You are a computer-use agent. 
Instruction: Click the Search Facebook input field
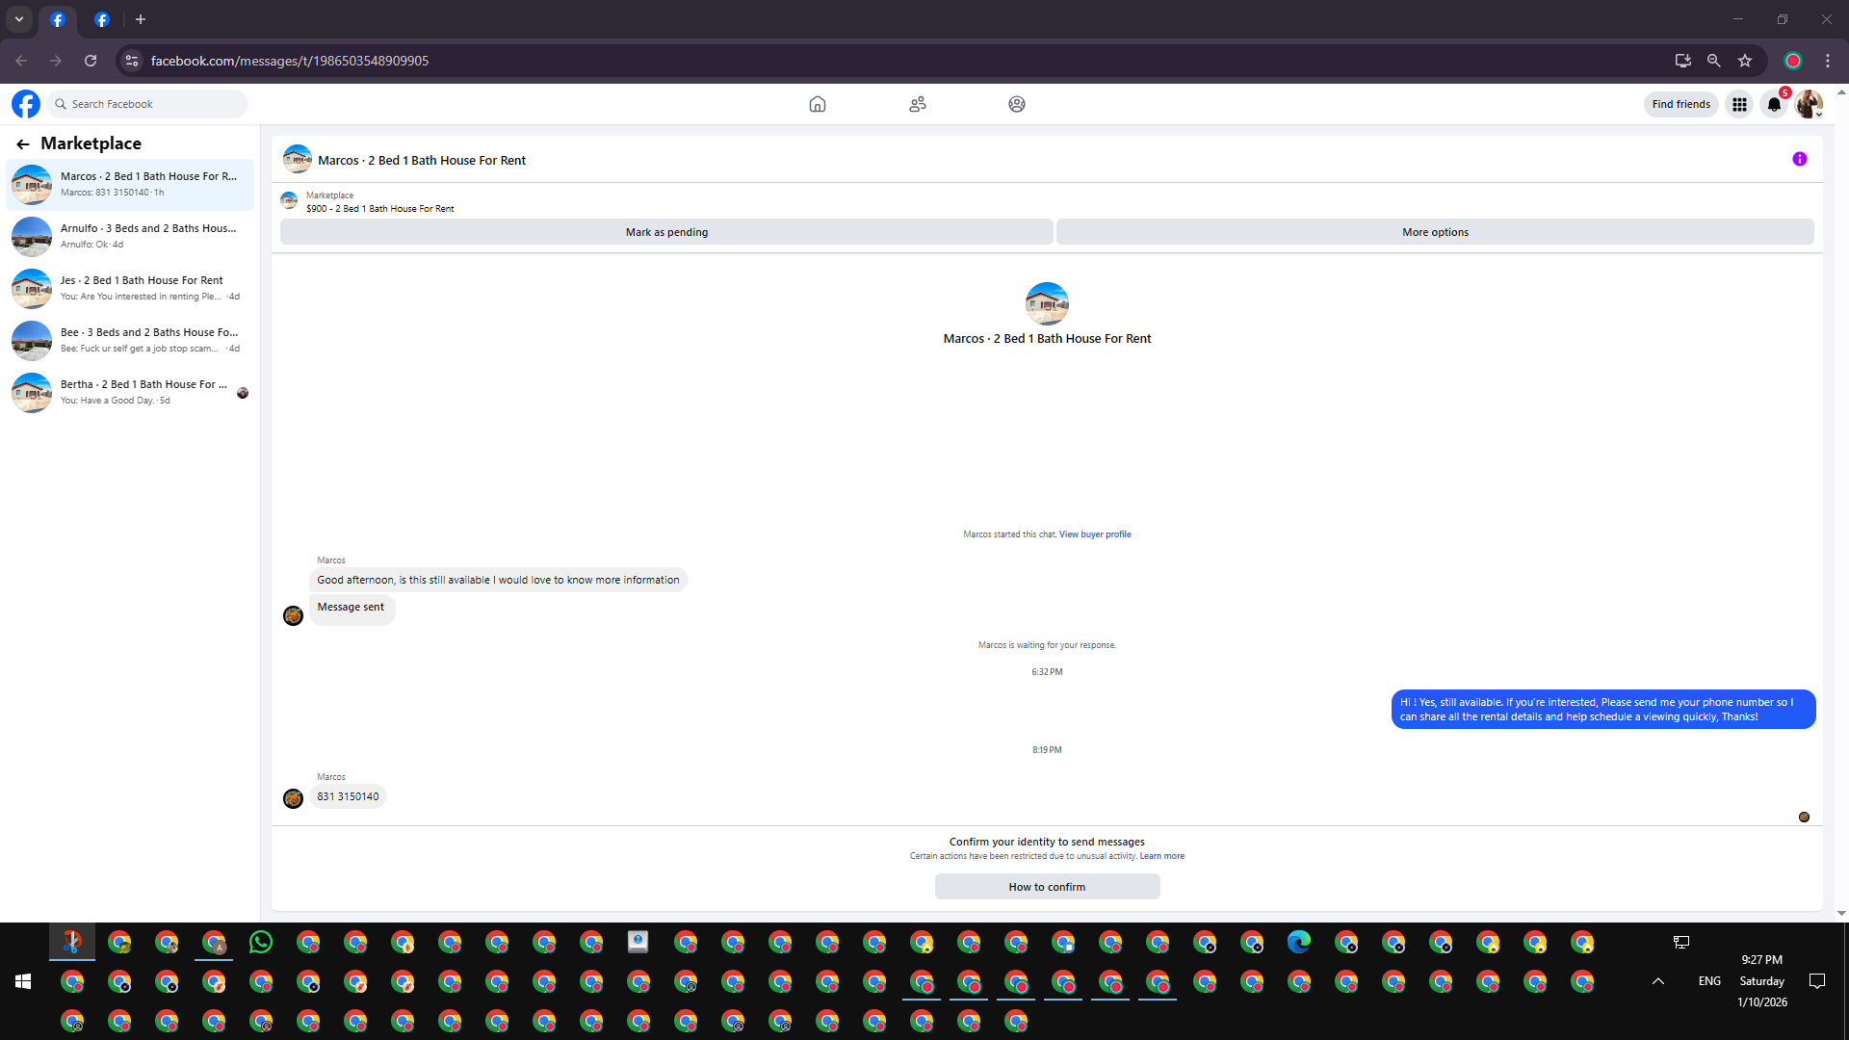point(154,104)
